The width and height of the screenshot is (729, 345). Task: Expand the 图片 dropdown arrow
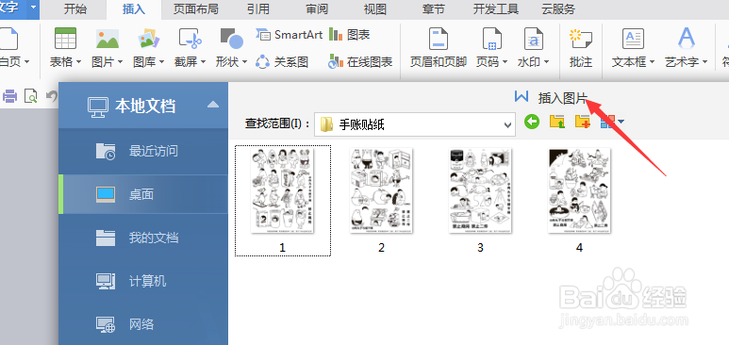[x=120, y=62]
